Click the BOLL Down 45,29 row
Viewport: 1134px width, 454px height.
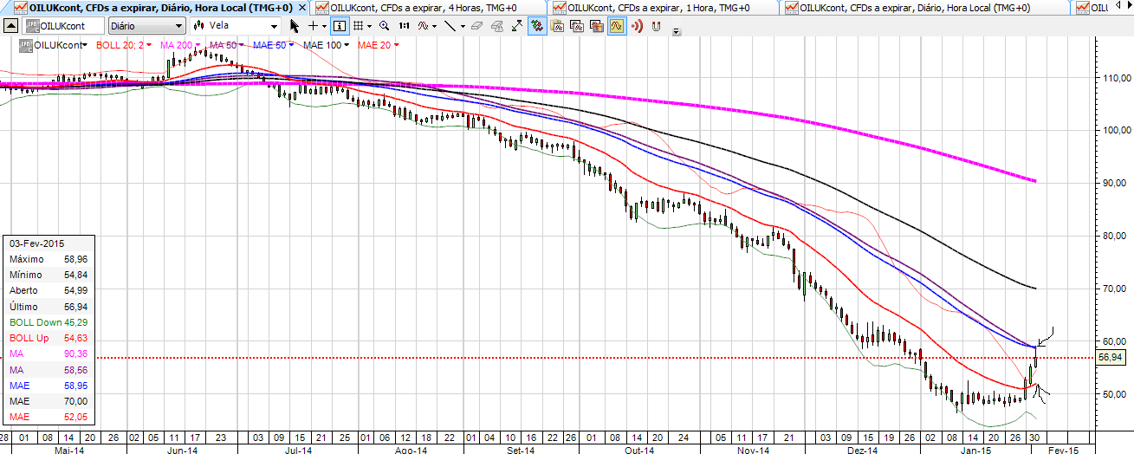(x=49, y=322)
